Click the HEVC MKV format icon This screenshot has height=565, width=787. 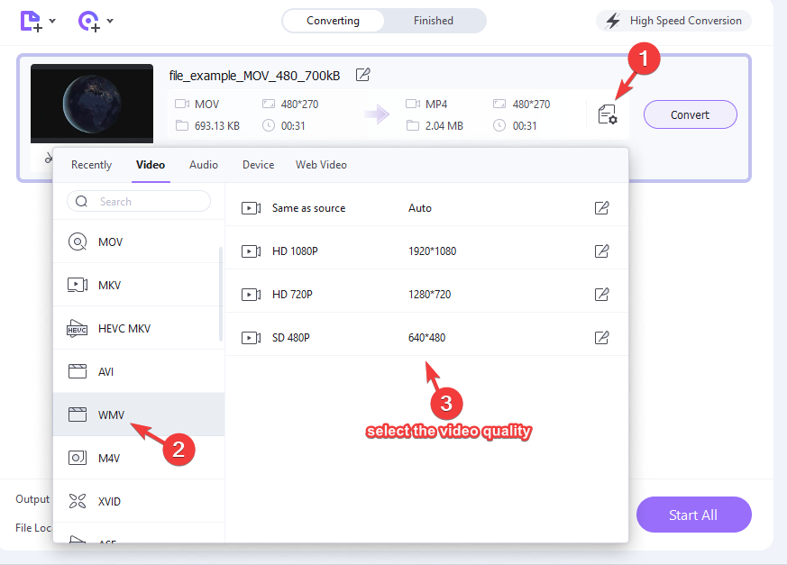[x=78, y=328]
